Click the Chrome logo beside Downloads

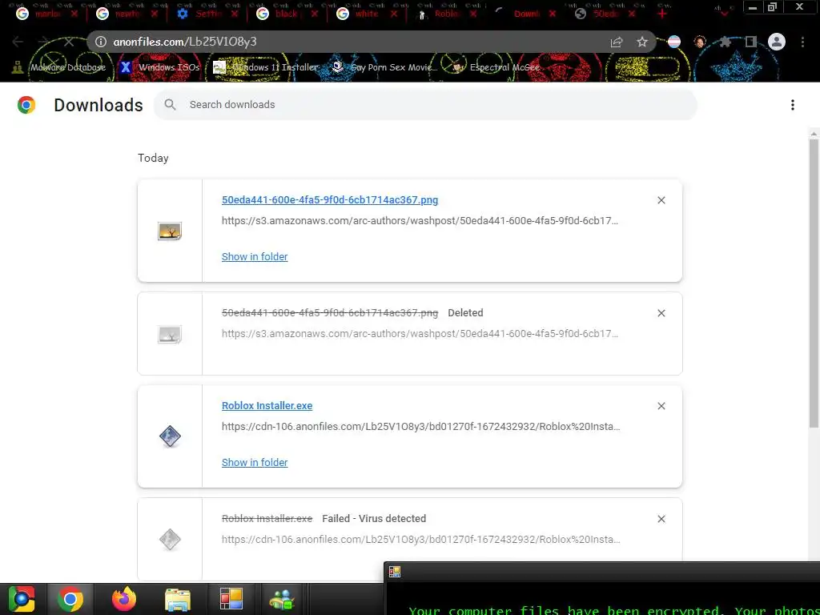point(26,105)
